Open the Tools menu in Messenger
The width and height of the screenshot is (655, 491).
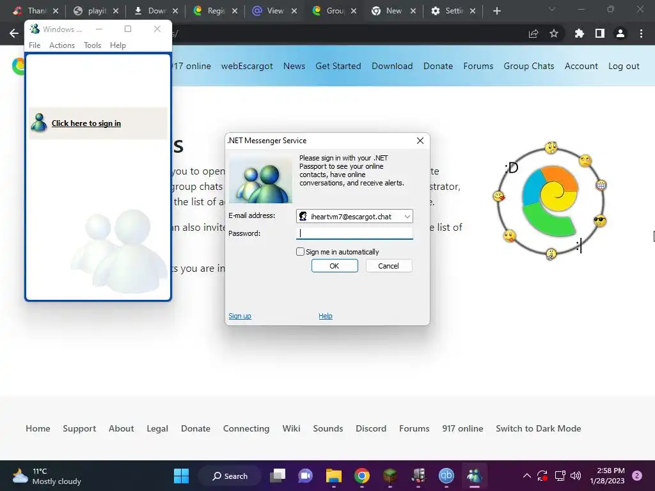tap(92, 45)
